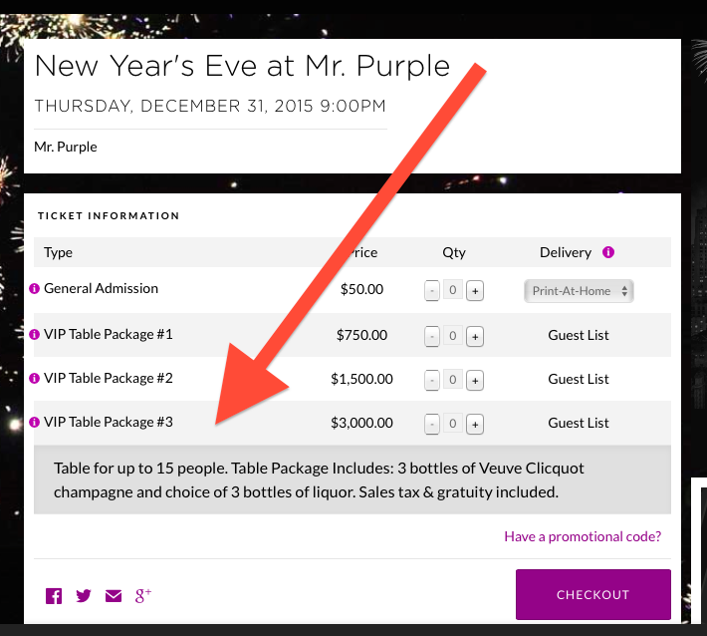Screen dimensions: 707x636
Task: Increase VIP Table Package #3 quantity
Action: pyautogui.click(x=476, y=424)
